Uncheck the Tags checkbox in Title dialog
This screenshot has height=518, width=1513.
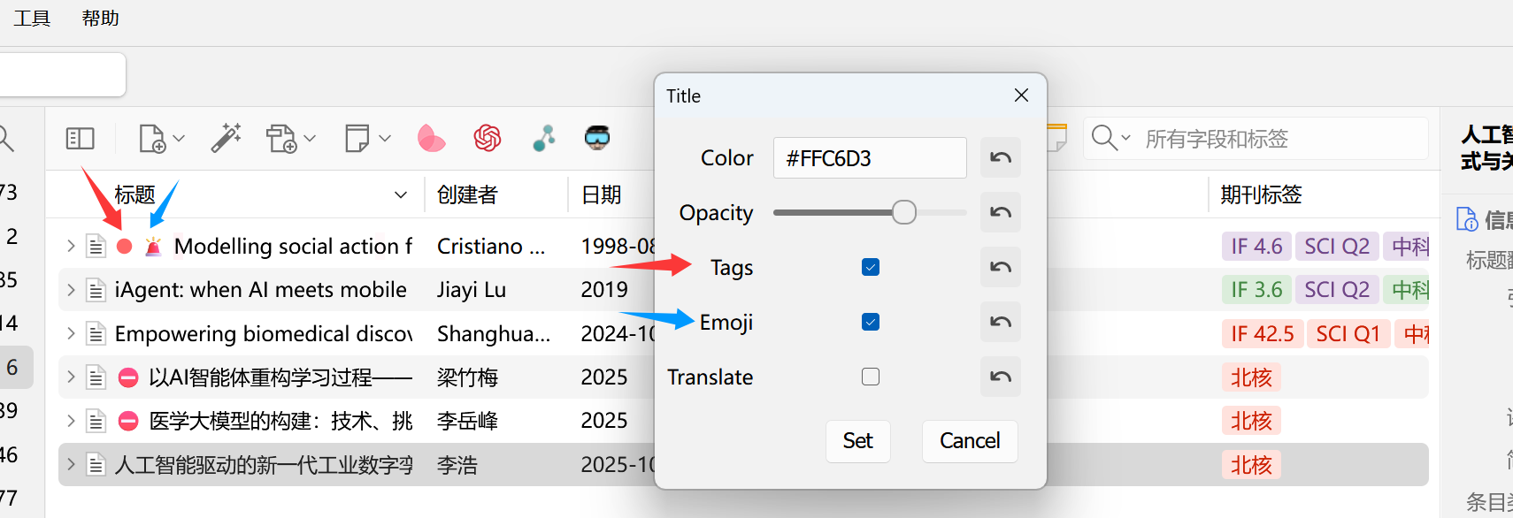[870, 266]
